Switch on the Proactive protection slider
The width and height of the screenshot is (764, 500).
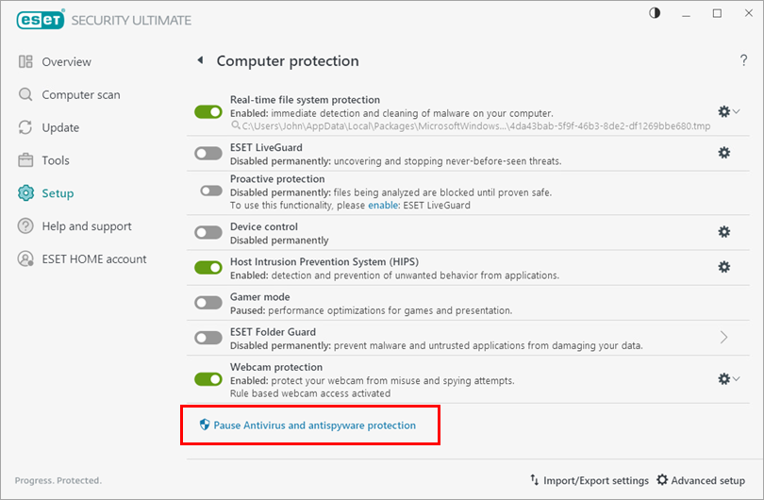pyautogui.click(x=211, y=191)
